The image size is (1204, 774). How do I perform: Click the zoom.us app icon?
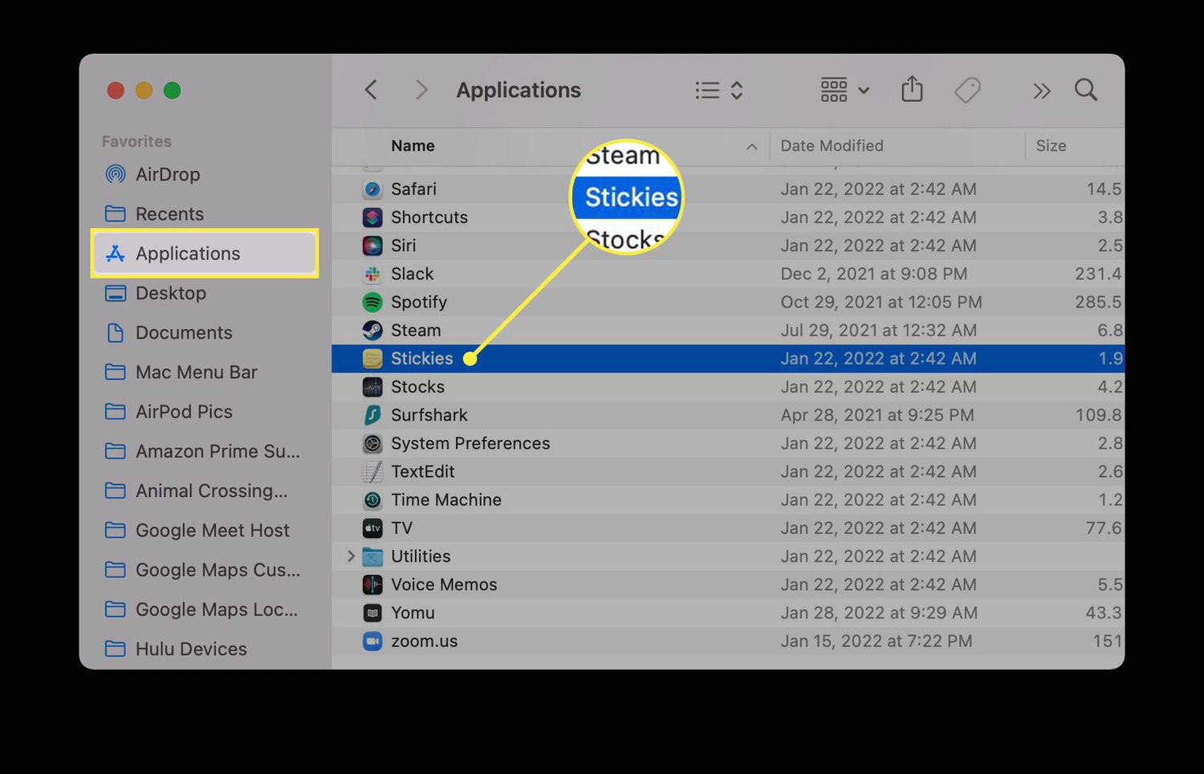point(372,642)
